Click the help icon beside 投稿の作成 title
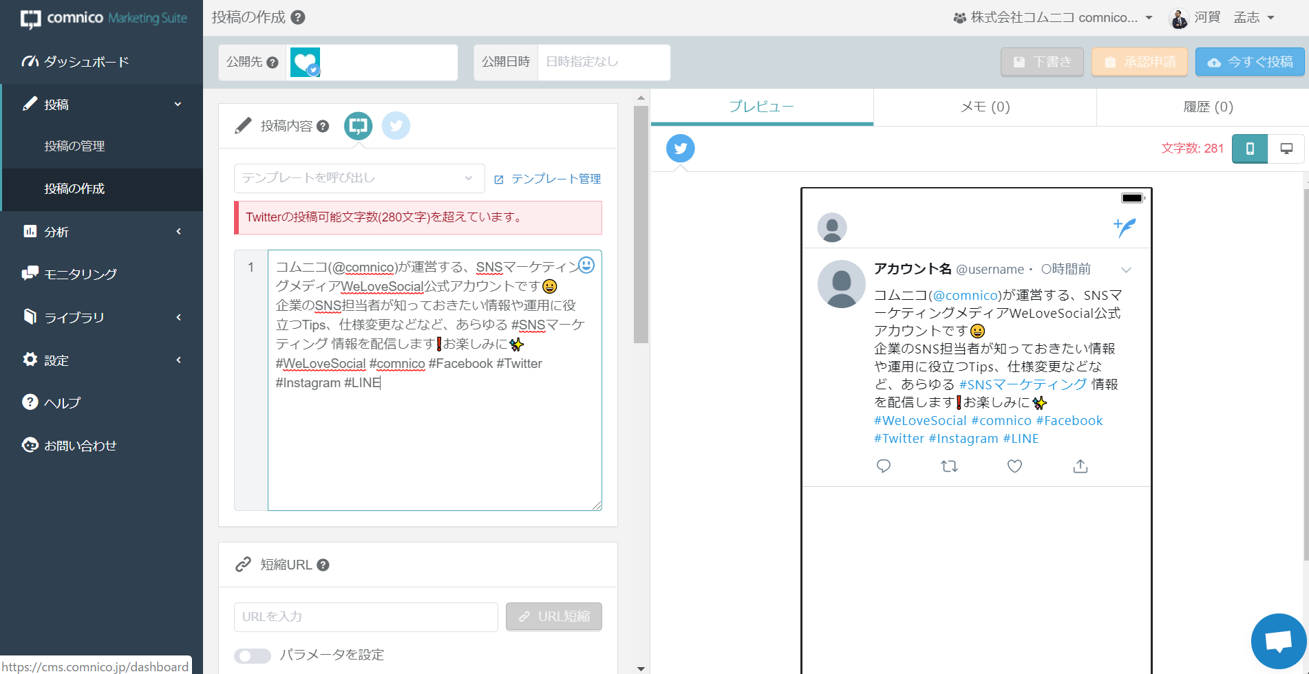This screenshot has width=1309, height=674. tap(298, 17)
